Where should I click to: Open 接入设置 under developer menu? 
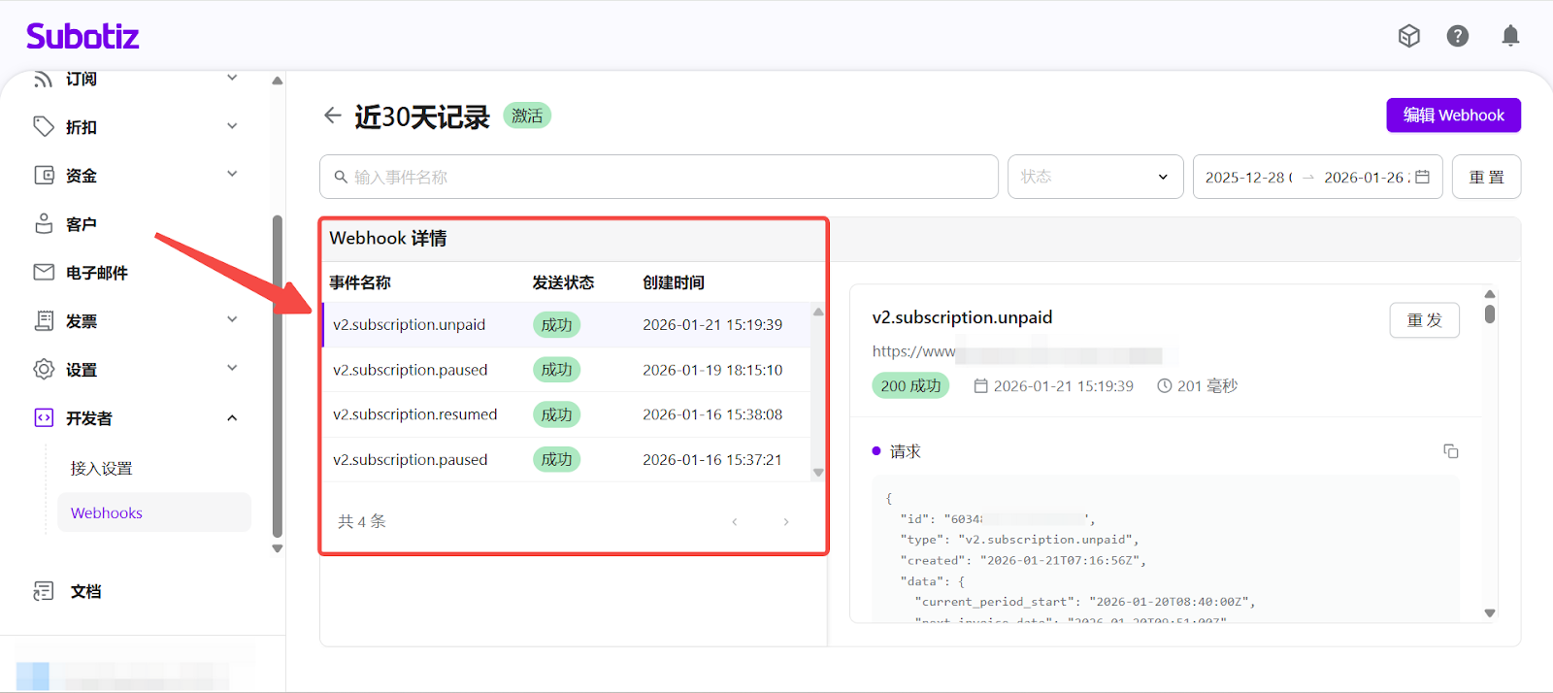[x=101, y=469]
